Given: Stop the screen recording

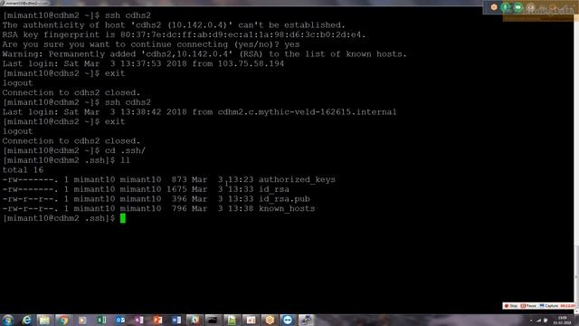Looking at the screenshot, I should tap(510, 306).
